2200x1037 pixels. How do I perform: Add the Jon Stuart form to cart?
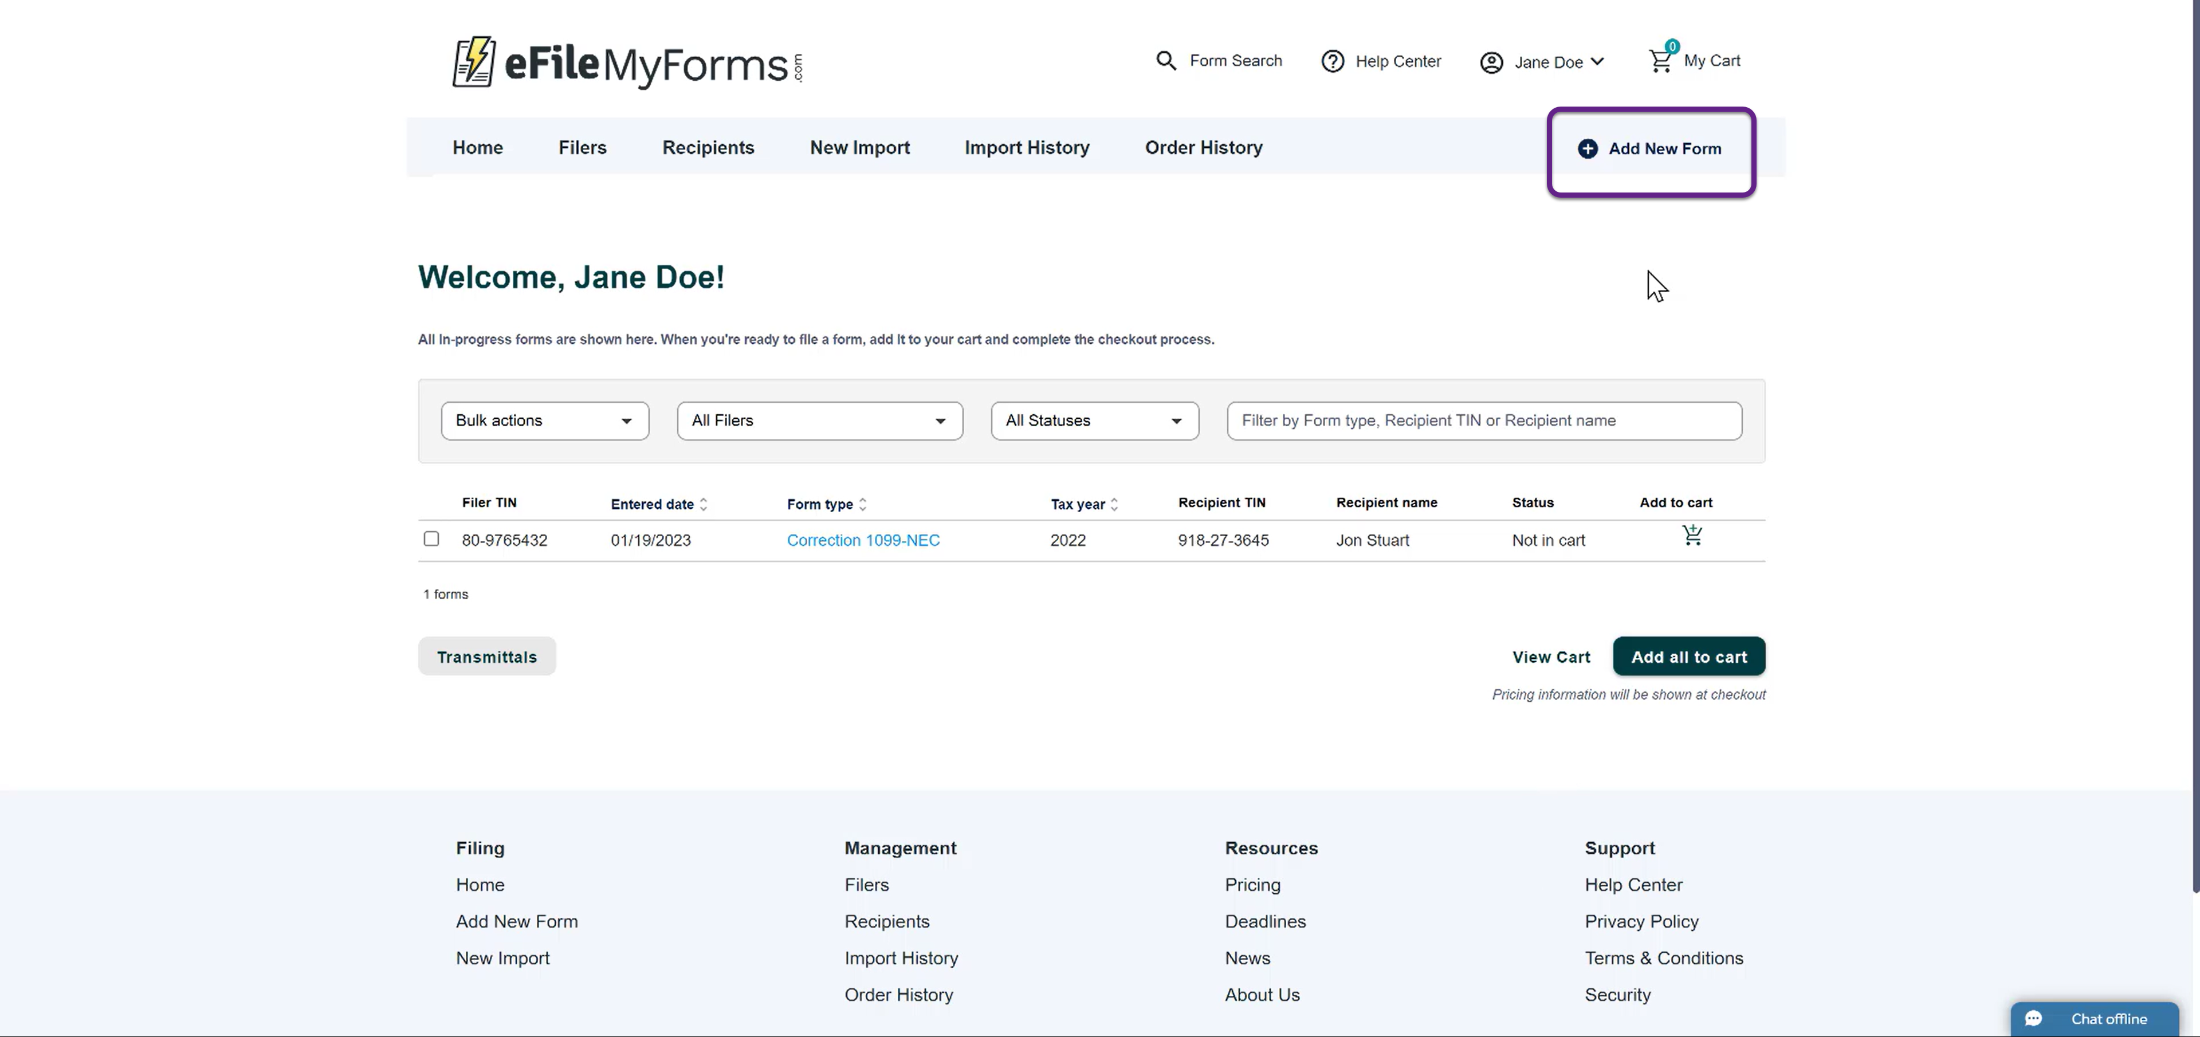(x=1692, y=536)
